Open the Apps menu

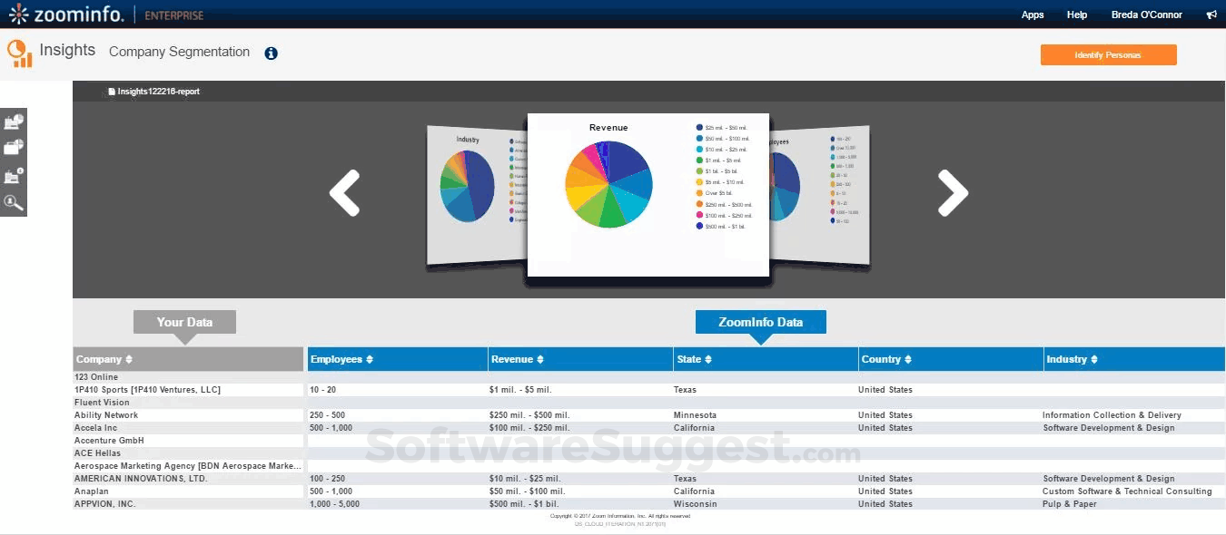pyautogui.click(x=1033, y=15)
